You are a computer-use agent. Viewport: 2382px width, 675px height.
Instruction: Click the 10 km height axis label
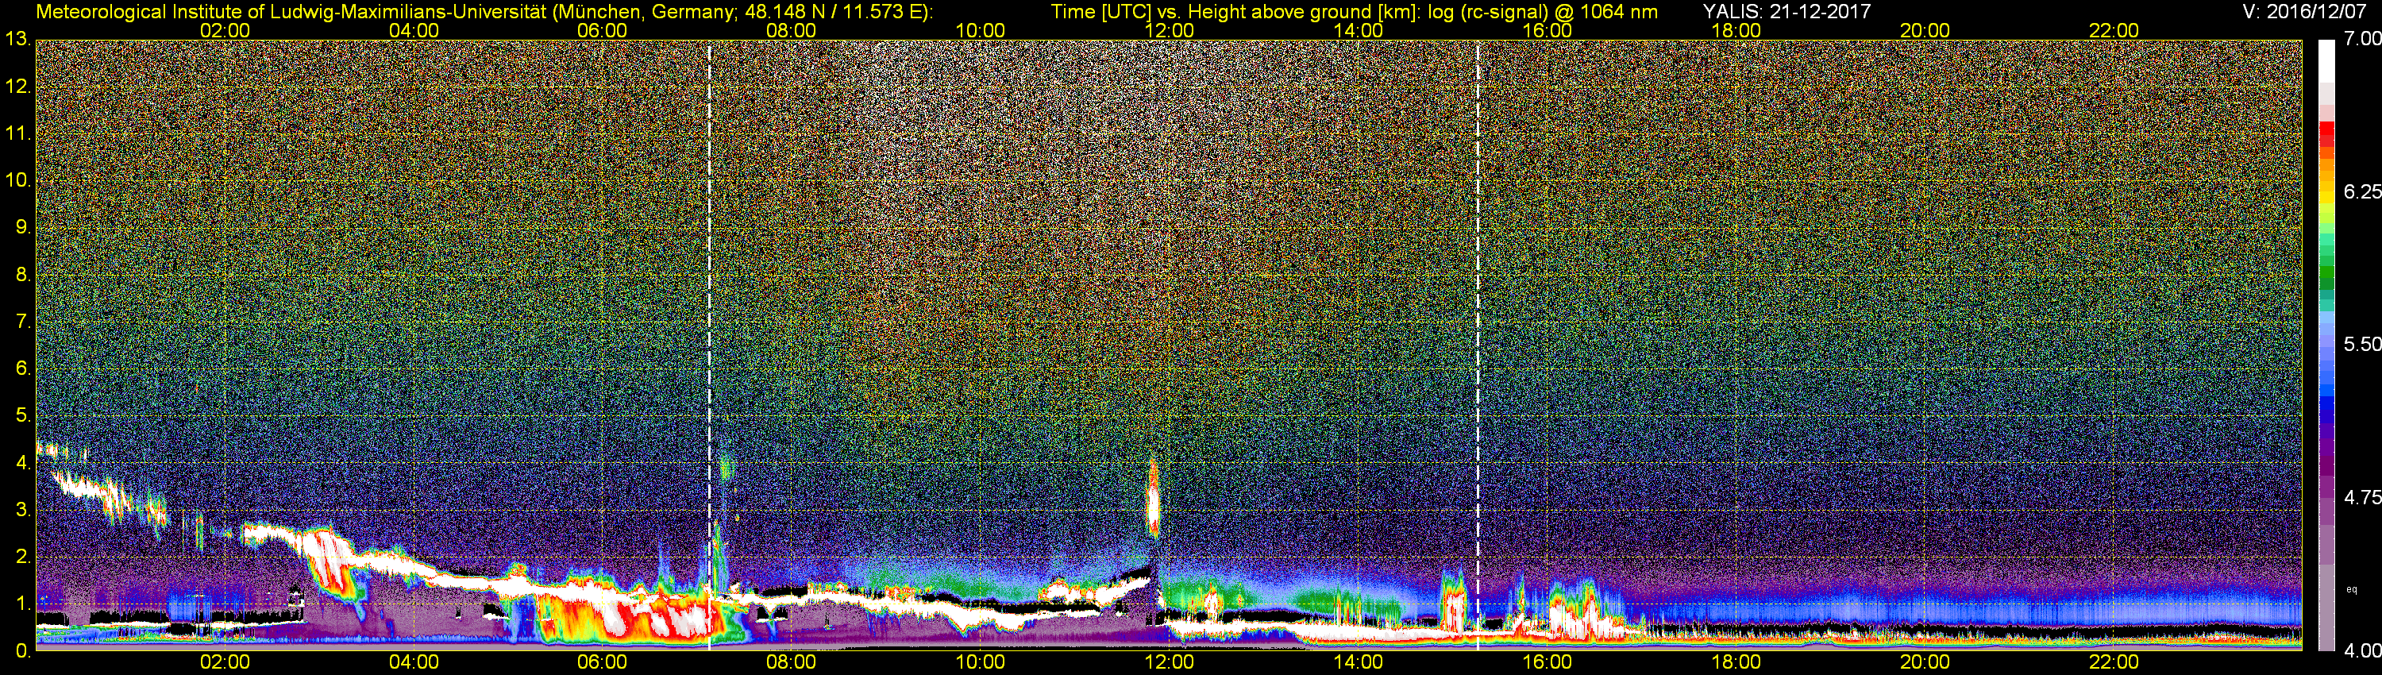pos(17,180)
